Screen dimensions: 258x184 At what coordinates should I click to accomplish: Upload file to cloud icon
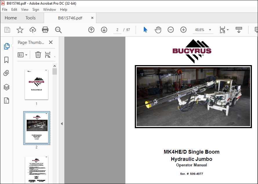coord(32,30)
